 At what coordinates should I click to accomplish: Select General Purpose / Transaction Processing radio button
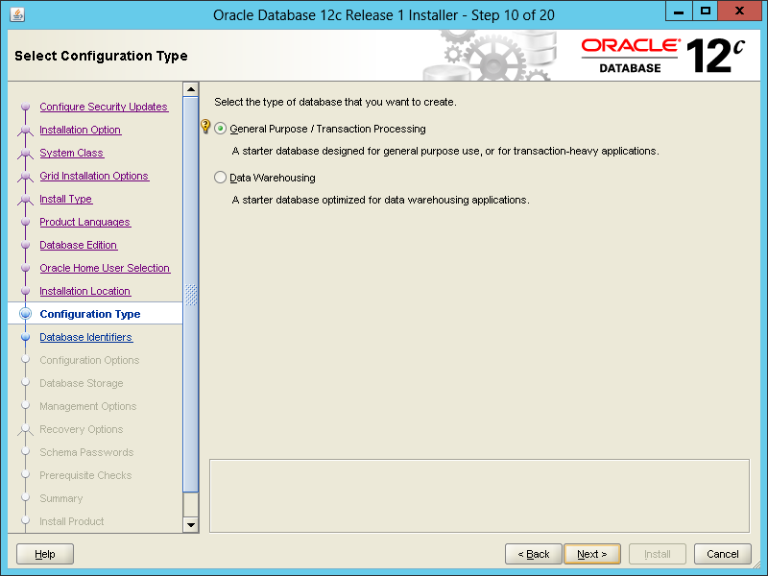click(221, 129)
